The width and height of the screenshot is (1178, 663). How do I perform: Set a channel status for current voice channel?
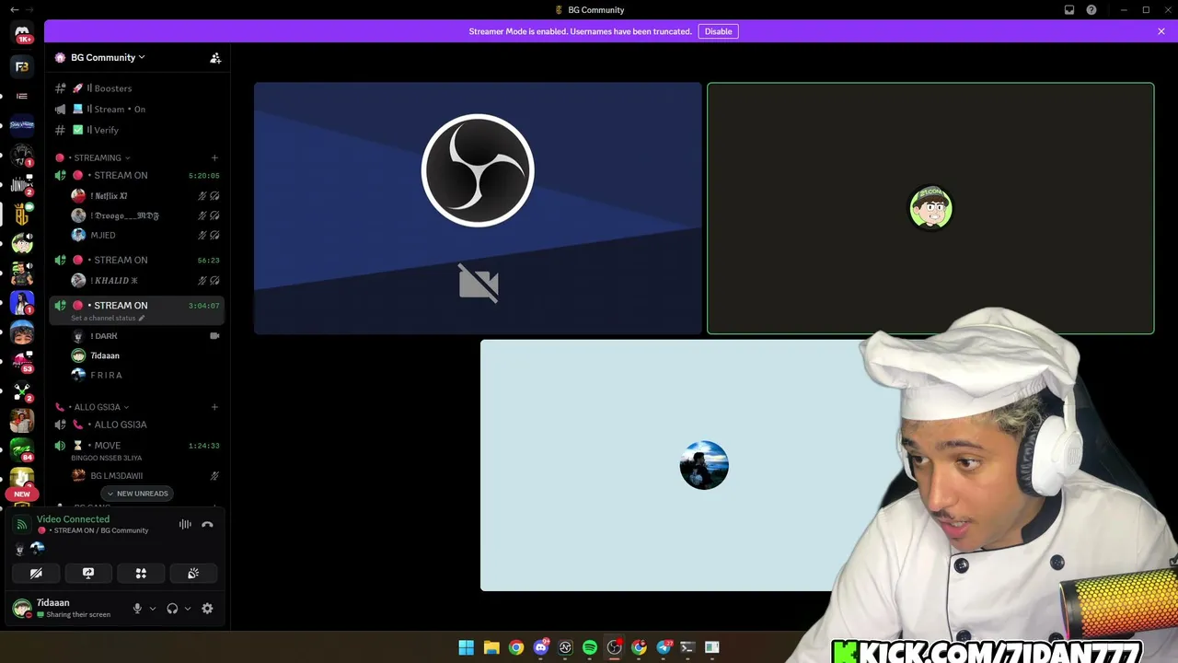tap(107, 318)
